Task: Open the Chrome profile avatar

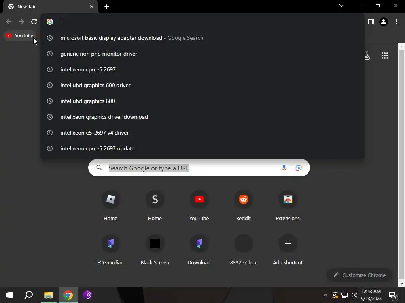Action: point(384,22)
